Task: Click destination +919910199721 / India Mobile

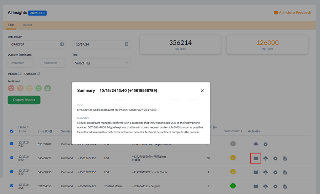Action: pyautogui.click(x=150, y=172)
